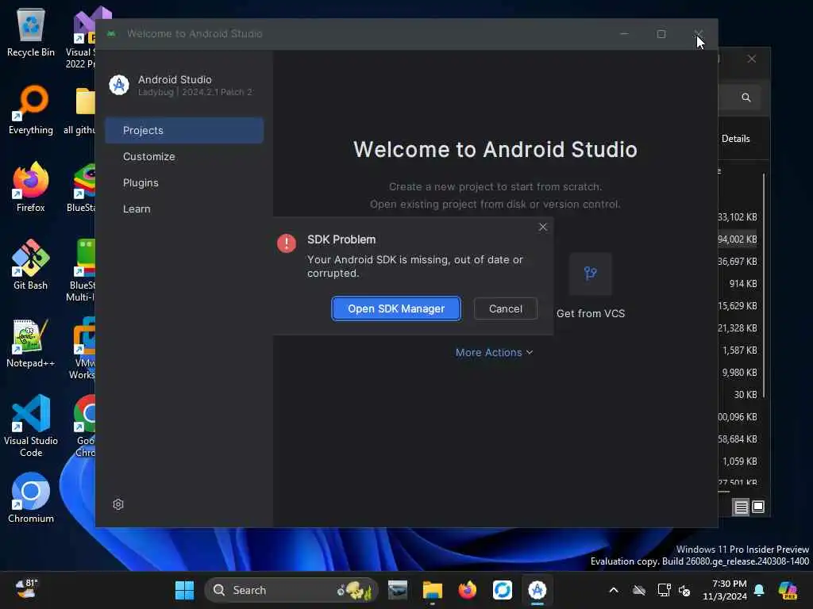Click the cloud sync off tray icon
The image size is (813, 609).
(639, 590)
